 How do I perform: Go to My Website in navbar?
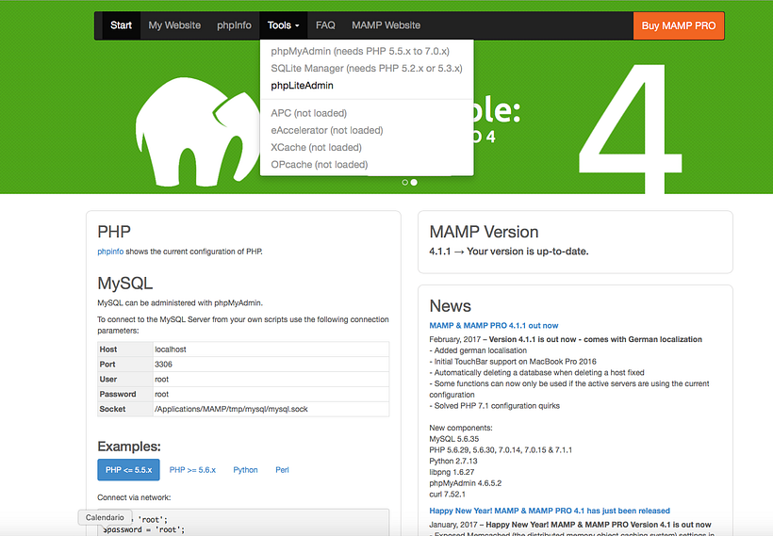(x=174, y=25)
